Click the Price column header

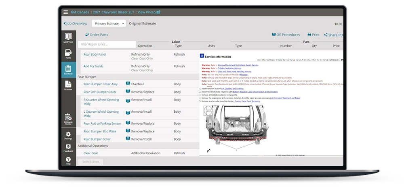pyautogui.click(x=336, y=46)
